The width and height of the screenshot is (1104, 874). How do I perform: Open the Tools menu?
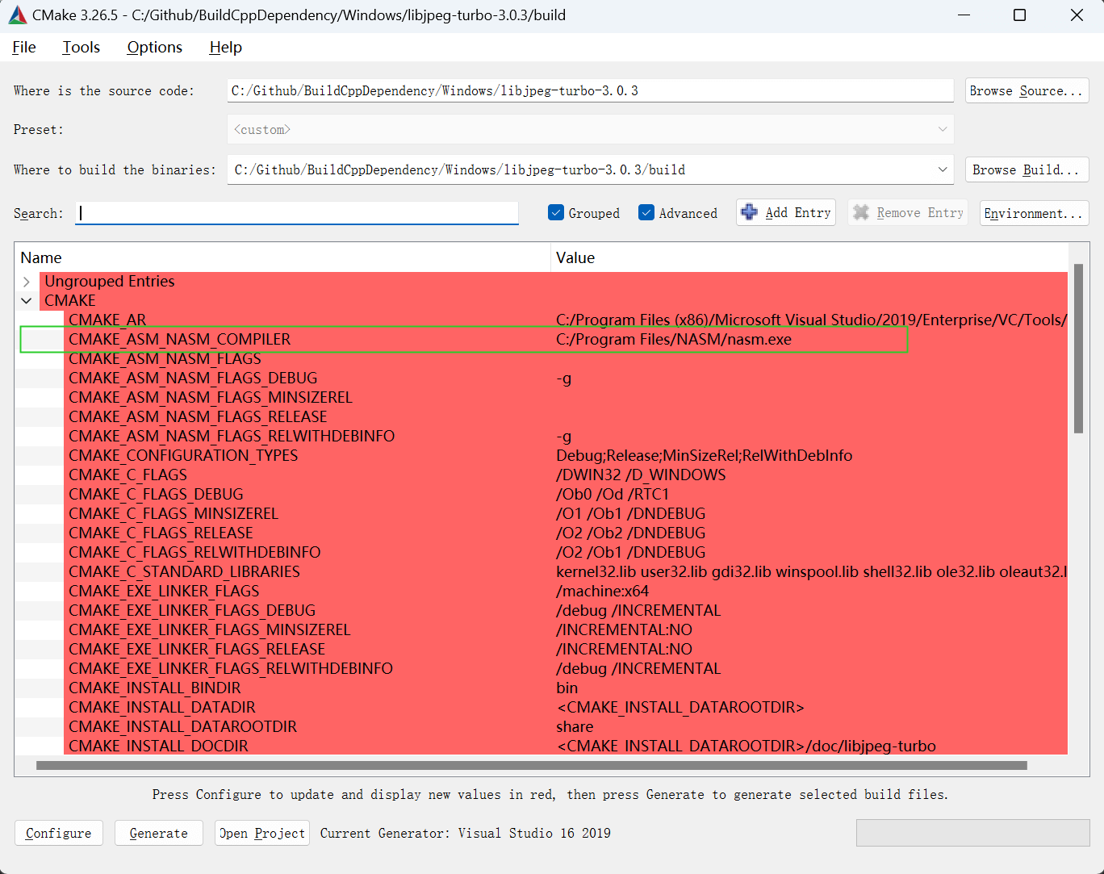(81, 47)
